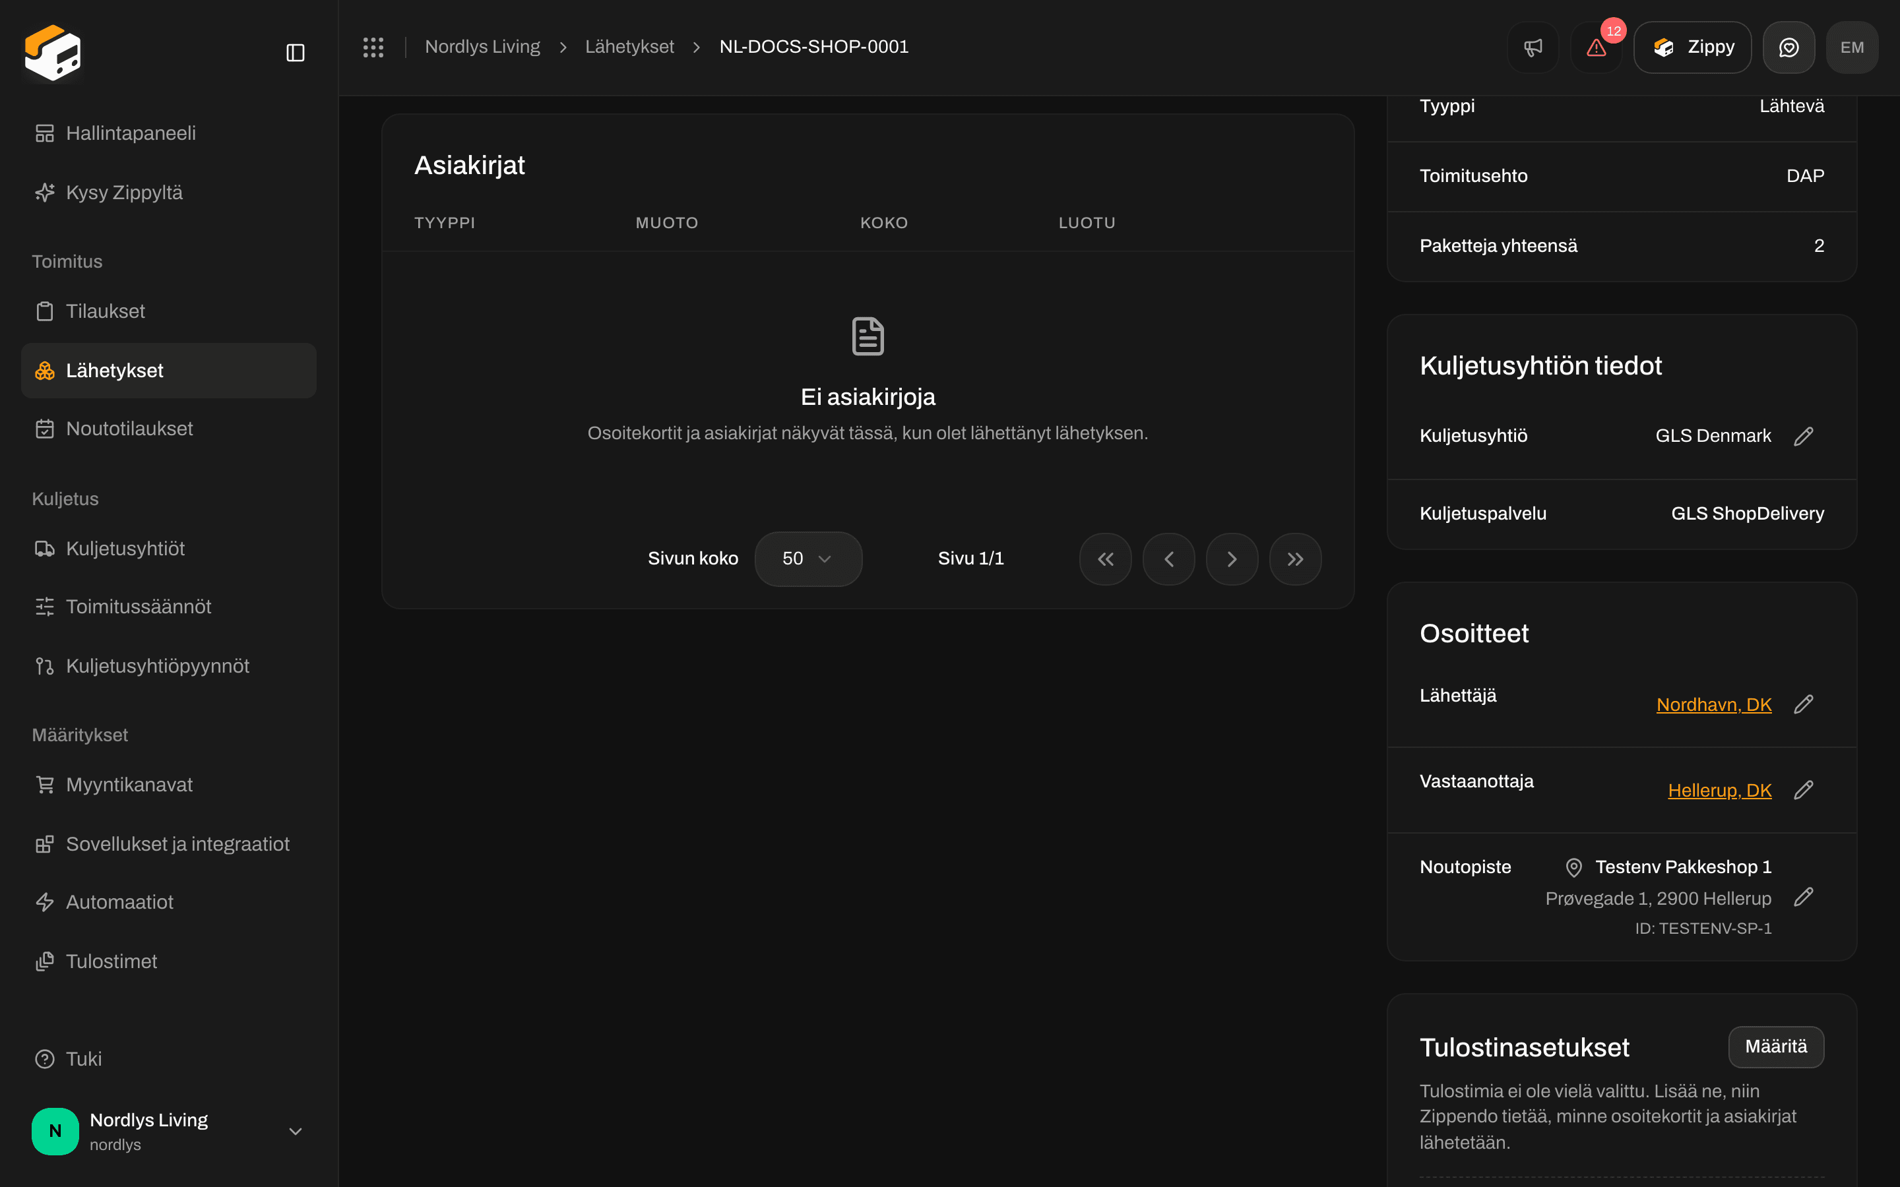The height and width of the screenshot is (1187, 1900).
Task: Click the Zippy assistant button
Action: [x=1692, y=47]
